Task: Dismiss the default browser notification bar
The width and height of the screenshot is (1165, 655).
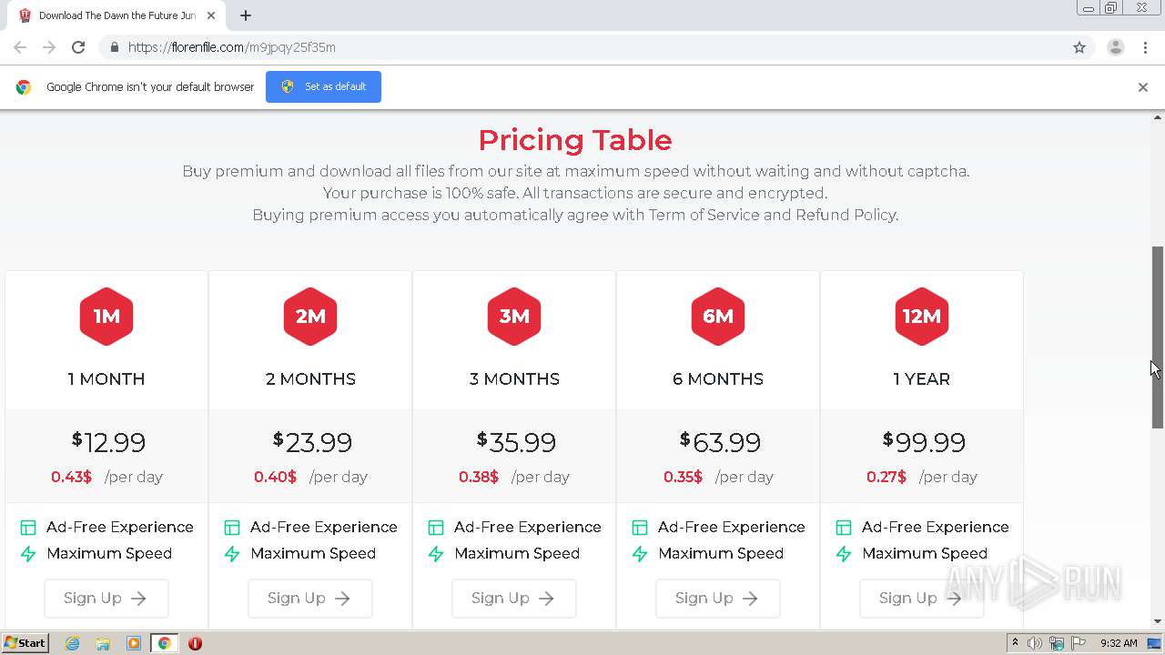Action: tap(1142, 87)
